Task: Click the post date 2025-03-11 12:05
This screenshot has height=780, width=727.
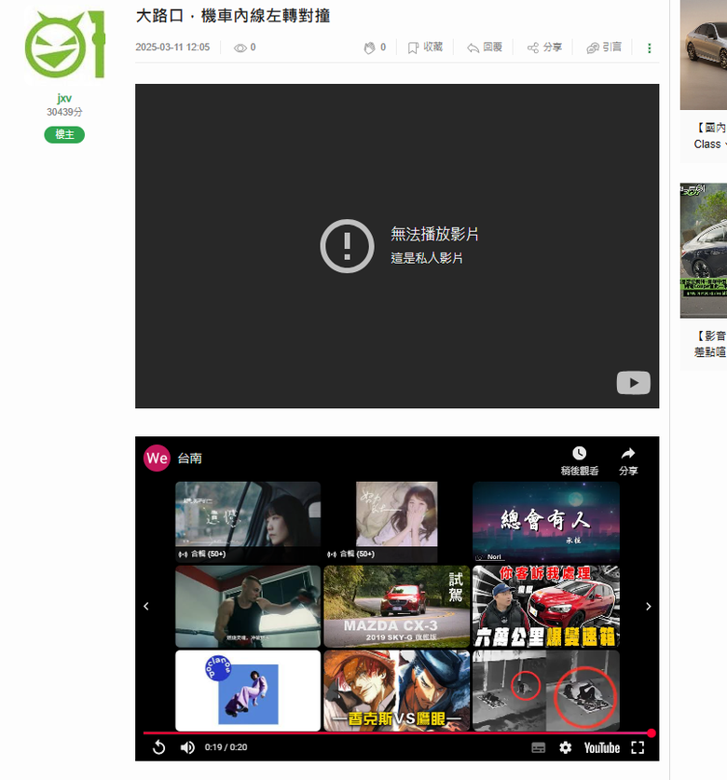Action: (172, 48)
